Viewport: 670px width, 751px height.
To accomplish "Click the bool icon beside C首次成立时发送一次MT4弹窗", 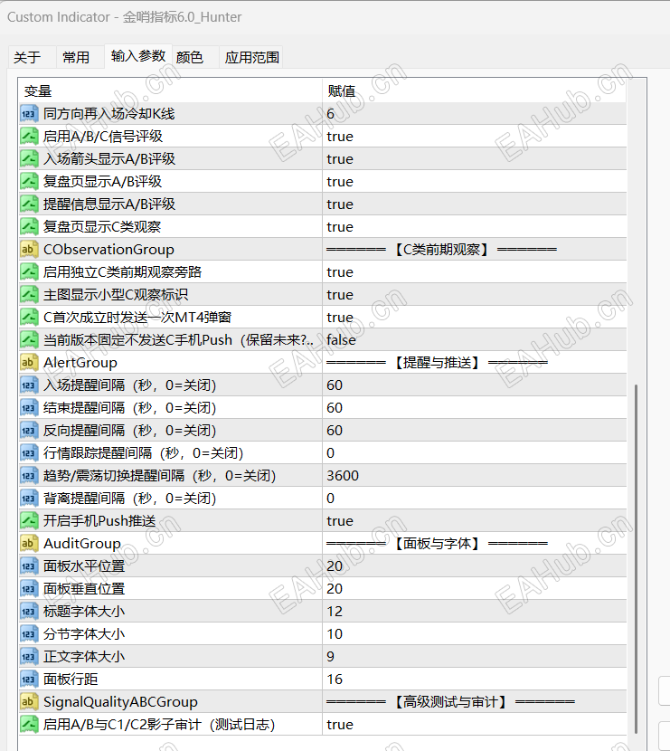I will click(29, 318).
